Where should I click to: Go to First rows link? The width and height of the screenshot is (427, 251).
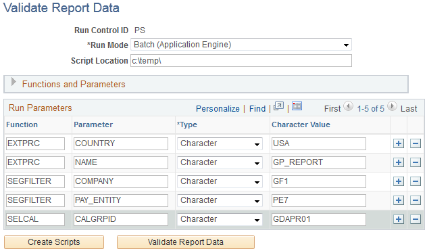coord(332,109)
